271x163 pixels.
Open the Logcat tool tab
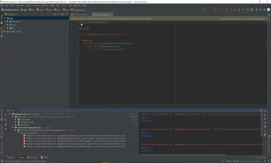(33, 158)
